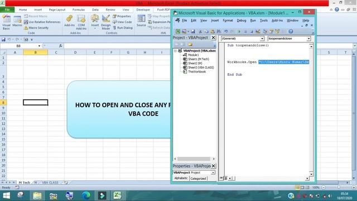The image size is (357, 201).
Task: Switch to Page Layout ribbon tab
Action: tap(57, 10)
